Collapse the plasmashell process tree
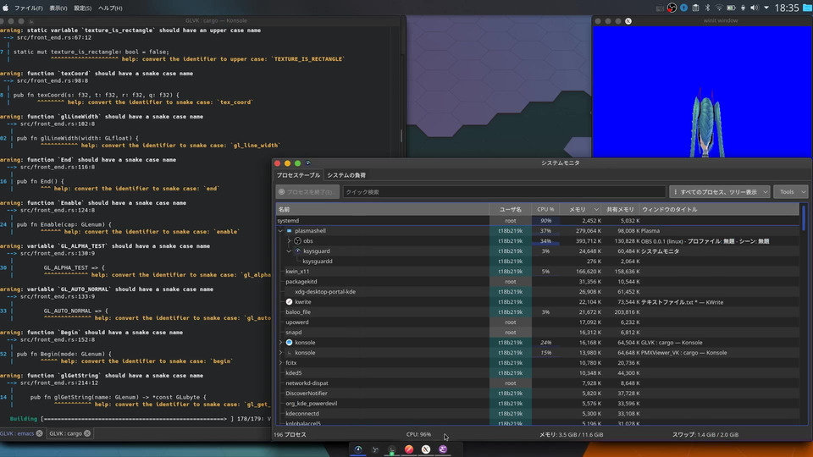This screenshot has height=457, width=813. tap(280, 230)
